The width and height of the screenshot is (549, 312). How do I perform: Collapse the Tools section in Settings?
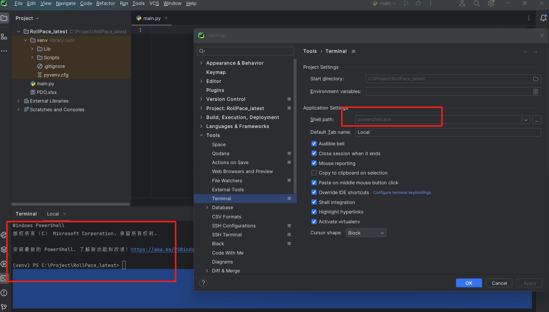coord(201,135)
